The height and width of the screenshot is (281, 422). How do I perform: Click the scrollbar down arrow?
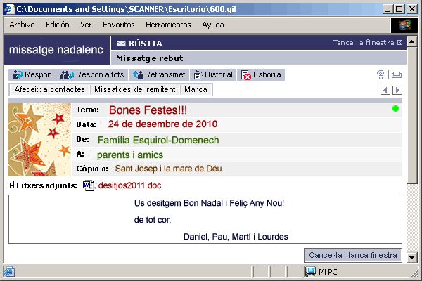411,258
